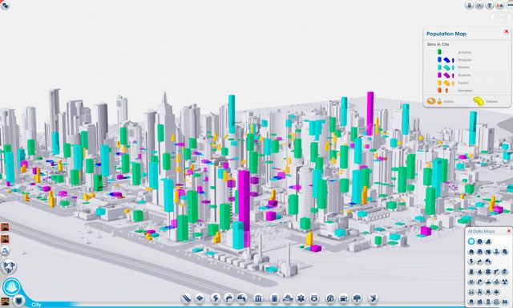Click the blue Shoppers legend swatch
This screenshot has height=308, width=513.
(439, 59)
